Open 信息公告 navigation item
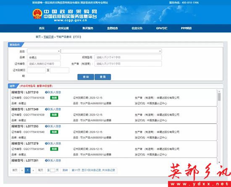Image resolution: width=231 pixels, height=187 pixels. pyautogui.click(x=137, y=28)
